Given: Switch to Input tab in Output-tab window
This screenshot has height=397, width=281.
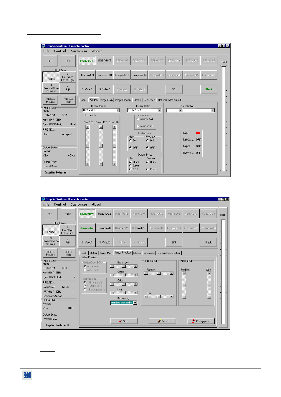Looking at the screenshot, I should [x=84, y=100].
